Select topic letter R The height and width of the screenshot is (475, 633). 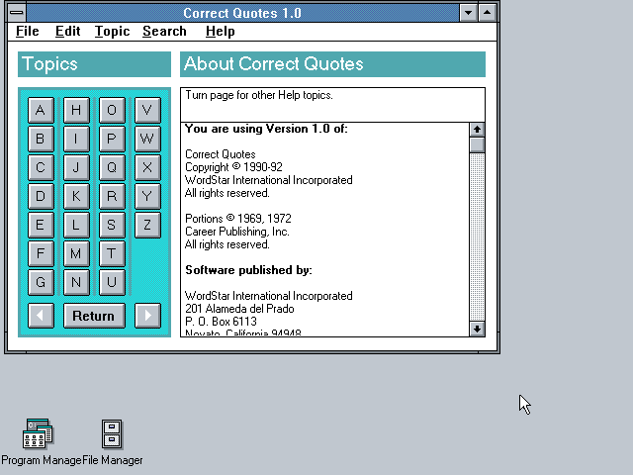(x=112, y=196)
